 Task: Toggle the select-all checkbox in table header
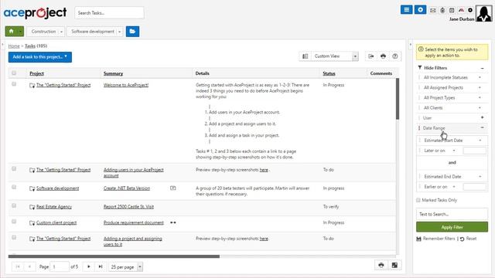(x=14, y=73)
